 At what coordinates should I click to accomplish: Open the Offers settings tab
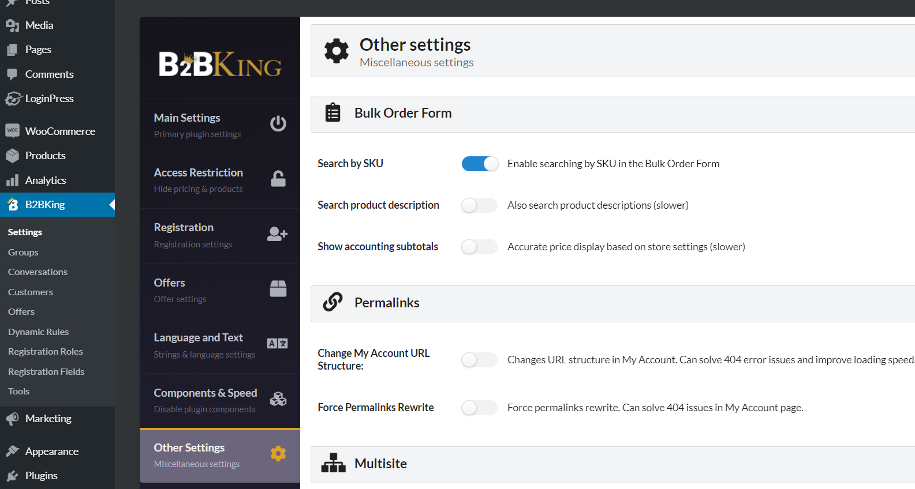pyautogui.click(x=220, y=291)
